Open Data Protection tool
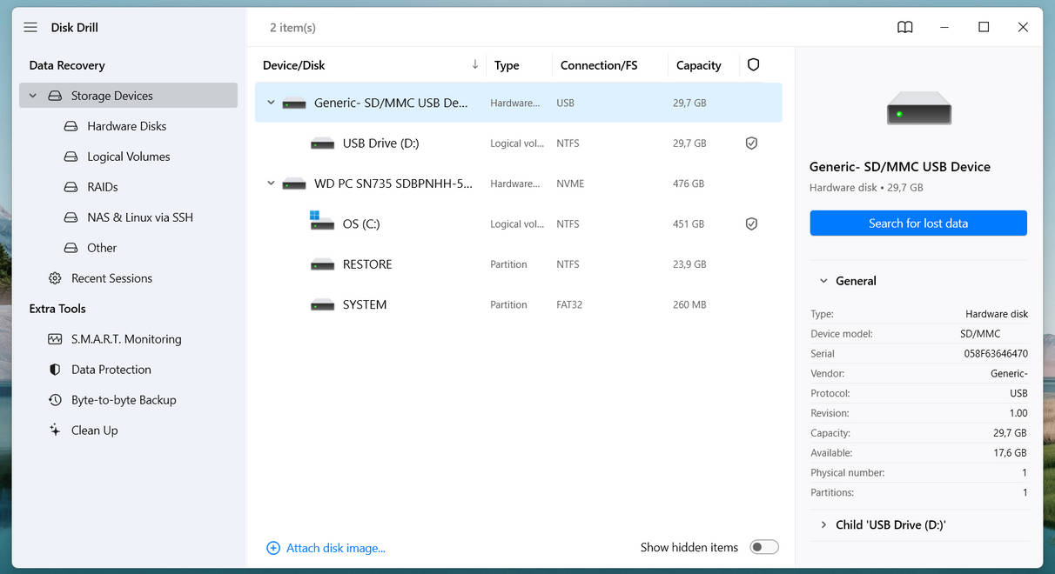The width and height of the screenshot is (1055, 574). [x=111, y=370]
